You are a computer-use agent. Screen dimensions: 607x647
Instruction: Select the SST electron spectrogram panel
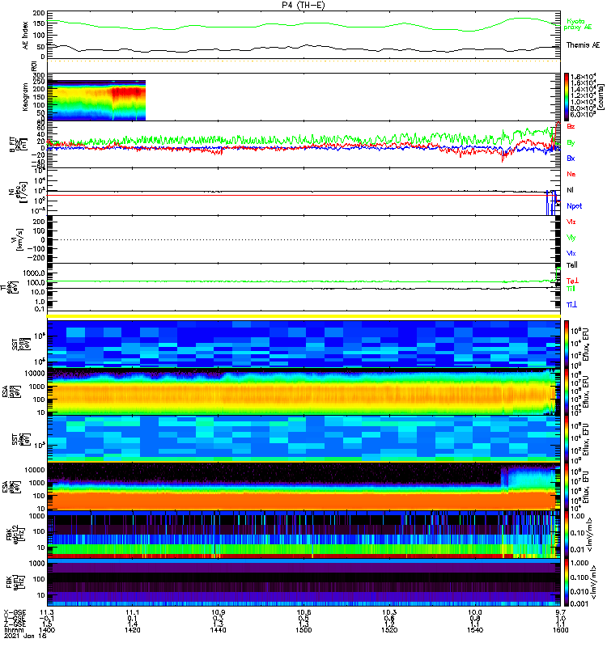[x=304, y=438]
